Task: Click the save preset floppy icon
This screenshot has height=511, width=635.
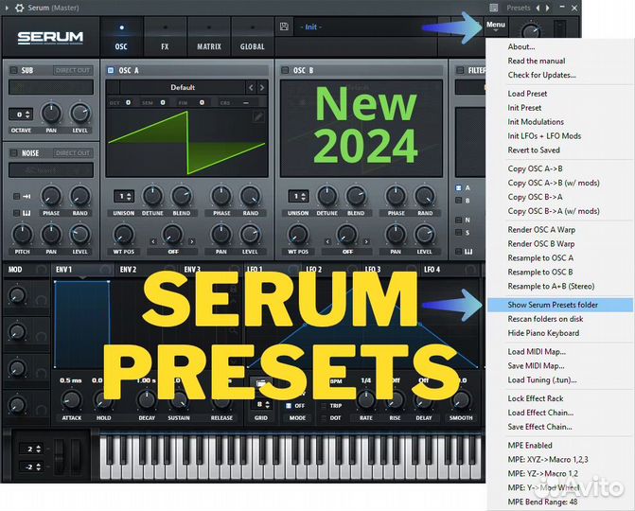Action: [x=284, y=26]
